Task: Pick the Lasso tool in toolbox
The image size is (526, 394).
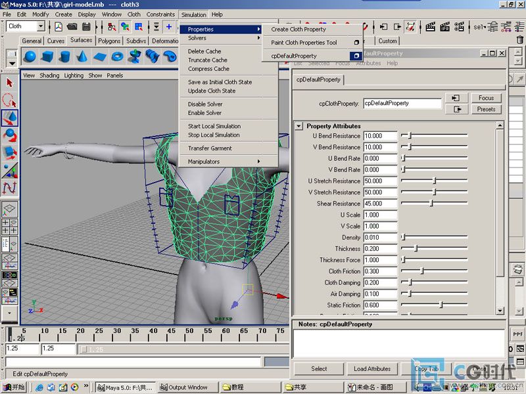Action: (x=9, y=100)
